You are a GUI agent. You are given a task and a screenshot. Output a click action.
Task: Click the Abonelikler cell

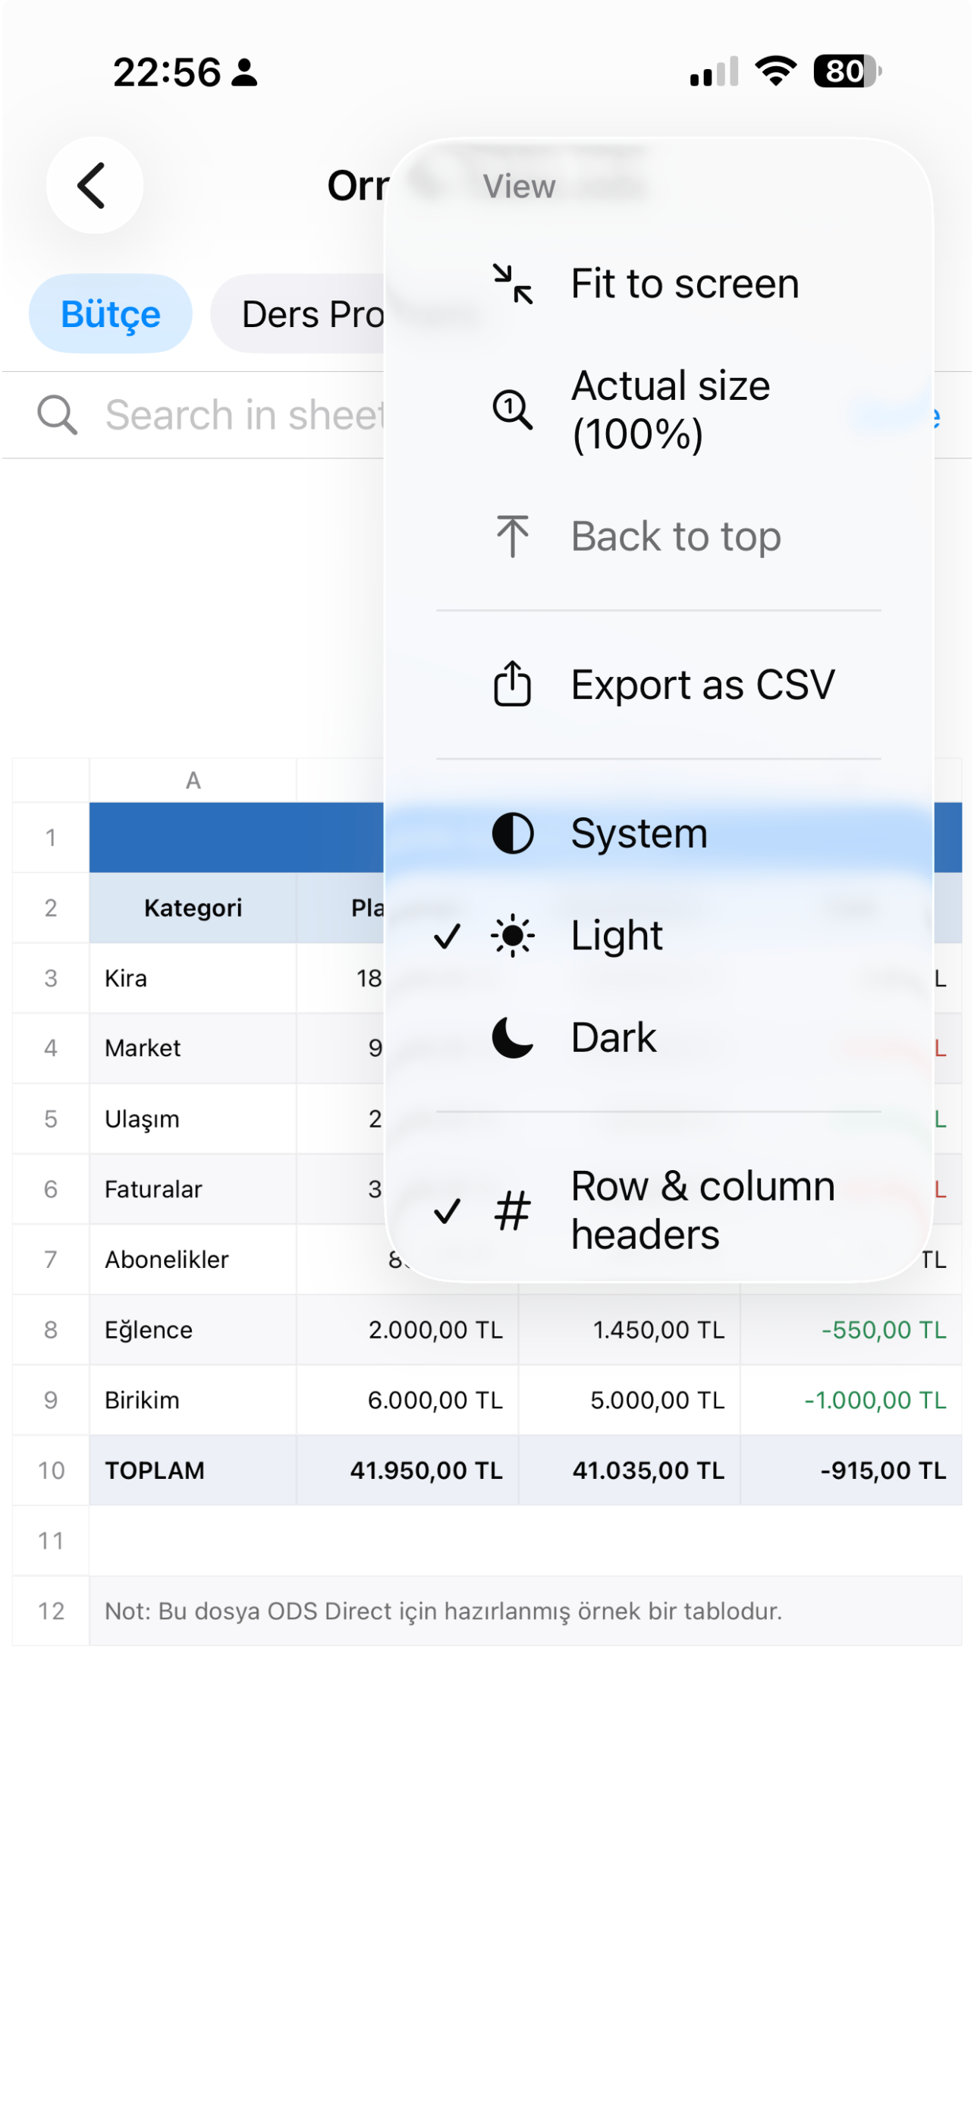point(193,1260)
